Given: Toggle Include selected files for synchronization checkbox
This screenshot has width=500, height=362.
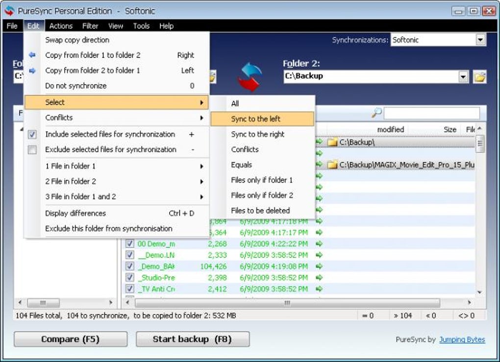Looking at the screenshot, I should (x=32, y=134).
